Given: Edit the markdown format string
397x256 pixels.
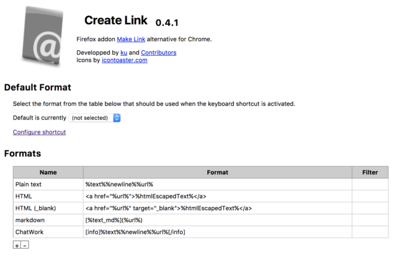Looking at the screenshot, I should (218, 220).
